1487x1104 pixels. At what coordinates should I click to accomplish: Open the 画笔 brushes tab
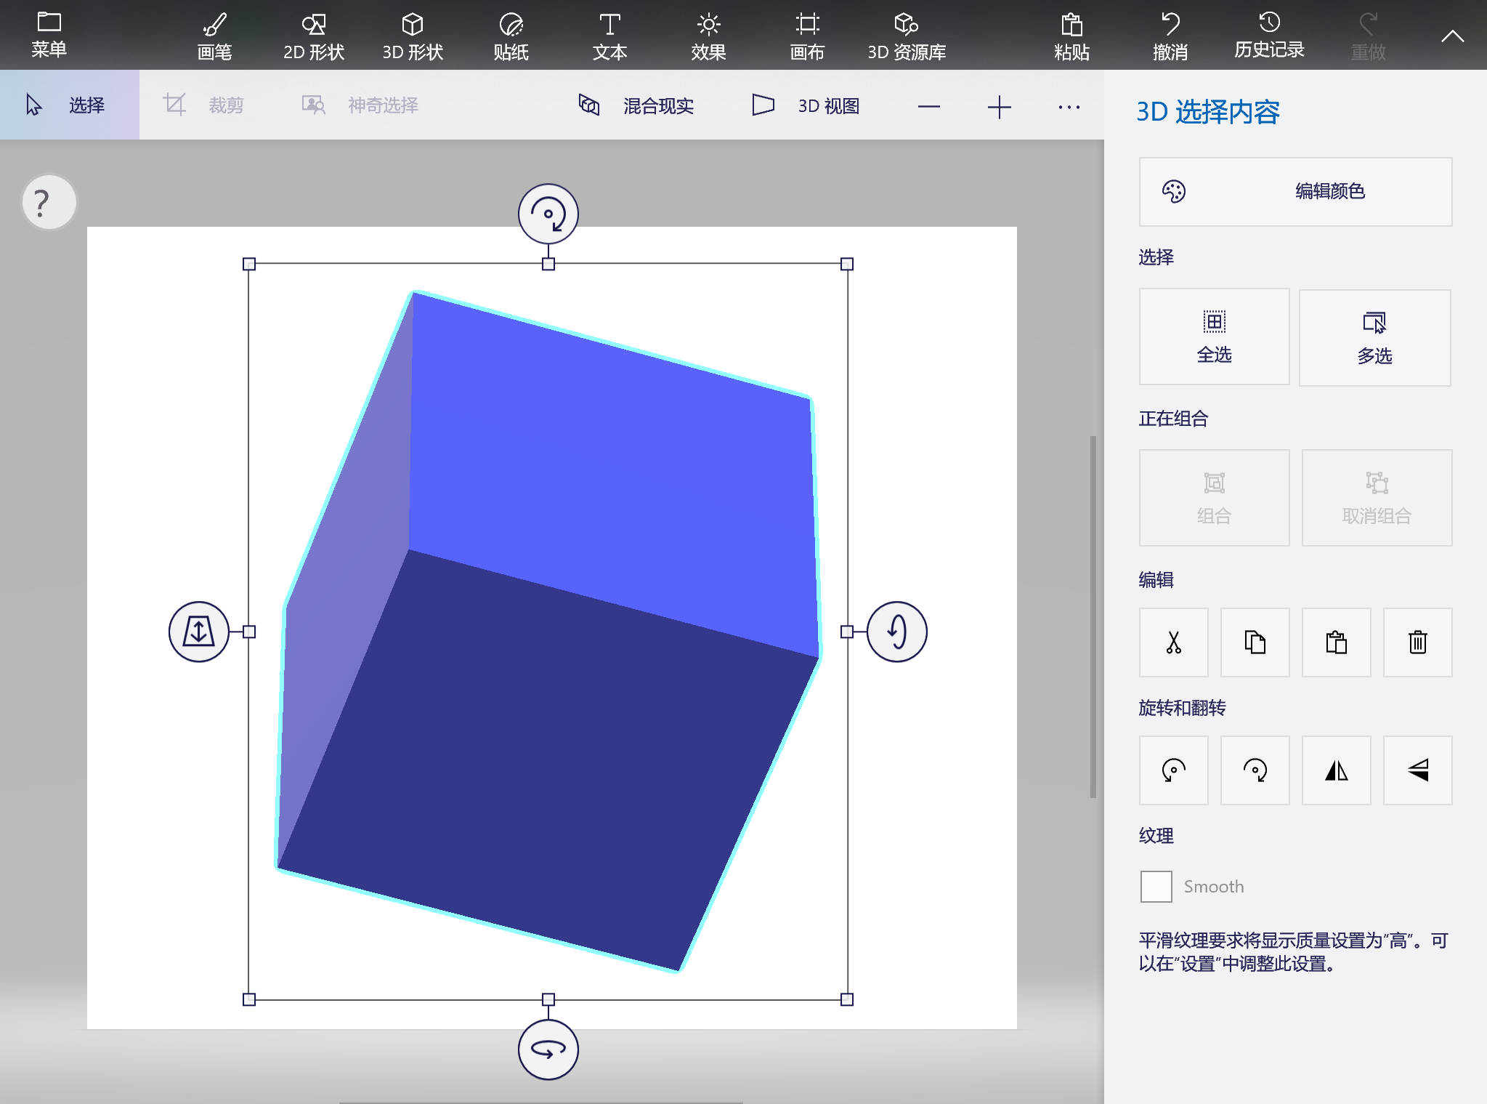[214, 36]
